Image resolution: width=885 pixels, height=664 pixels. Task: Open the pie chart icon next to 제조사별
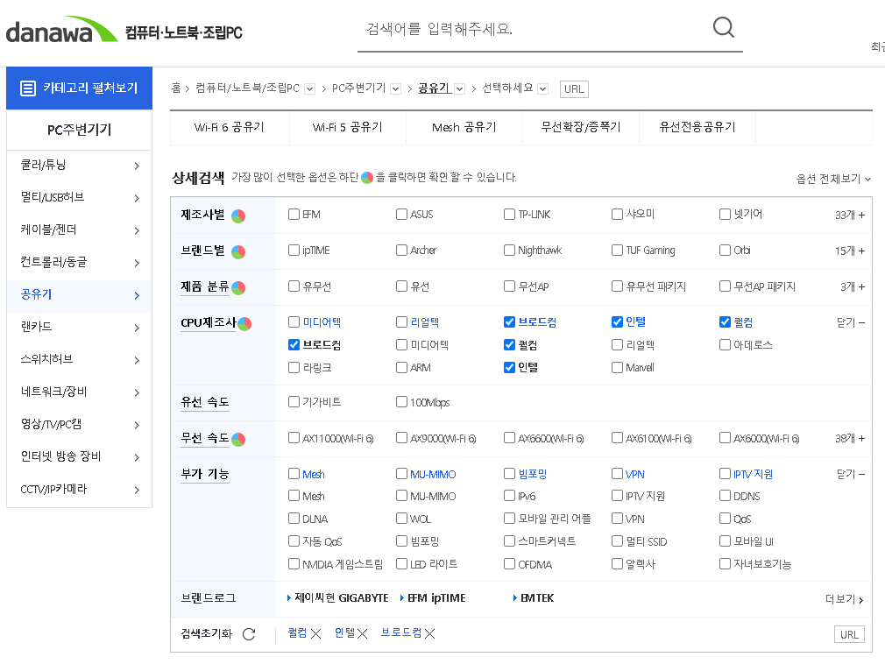pyautogui.click(x=238, y=216)
